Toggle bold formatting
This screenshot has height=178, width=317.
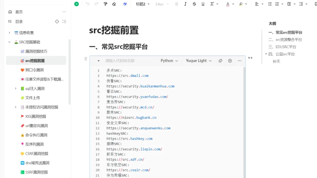176,4
